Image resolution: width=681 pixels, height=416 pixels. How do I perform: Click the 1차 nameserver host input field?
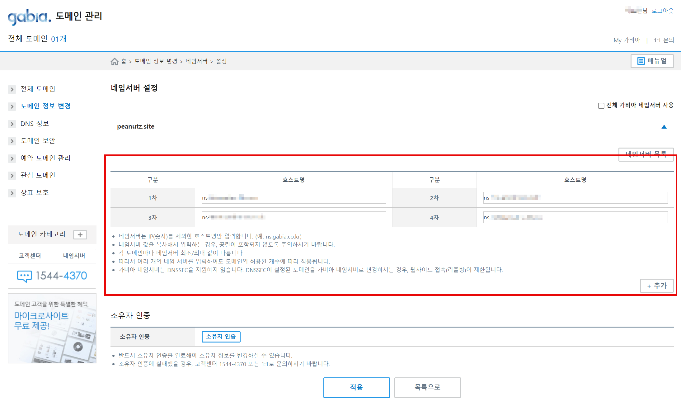click(x=294, y=198)
